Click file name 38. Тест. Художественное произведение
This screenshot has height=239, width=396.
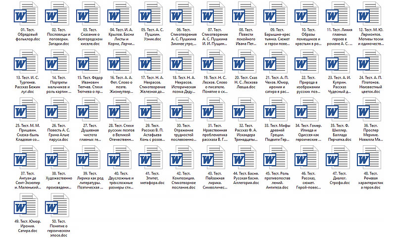point(59,180)
